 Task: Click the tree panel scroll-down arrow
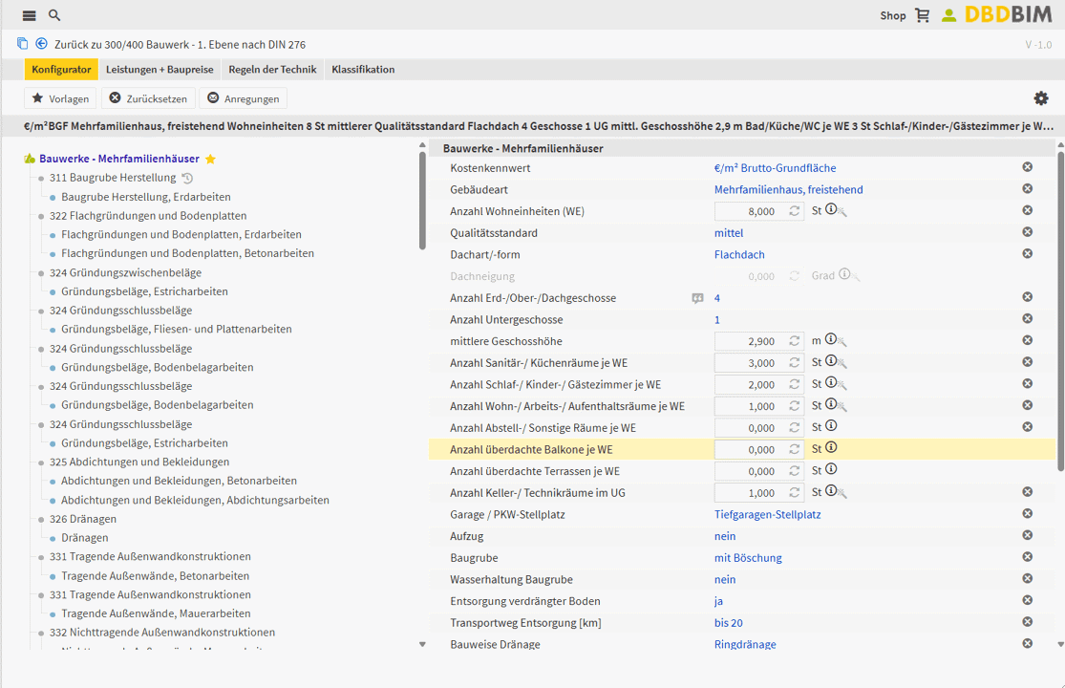click(x=422, y=644)
